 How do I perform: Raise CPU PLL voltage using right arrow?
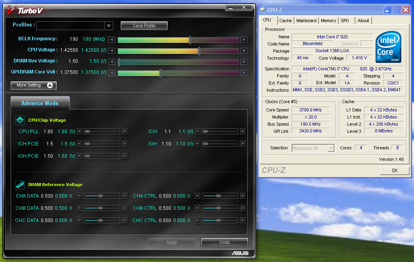125,131
